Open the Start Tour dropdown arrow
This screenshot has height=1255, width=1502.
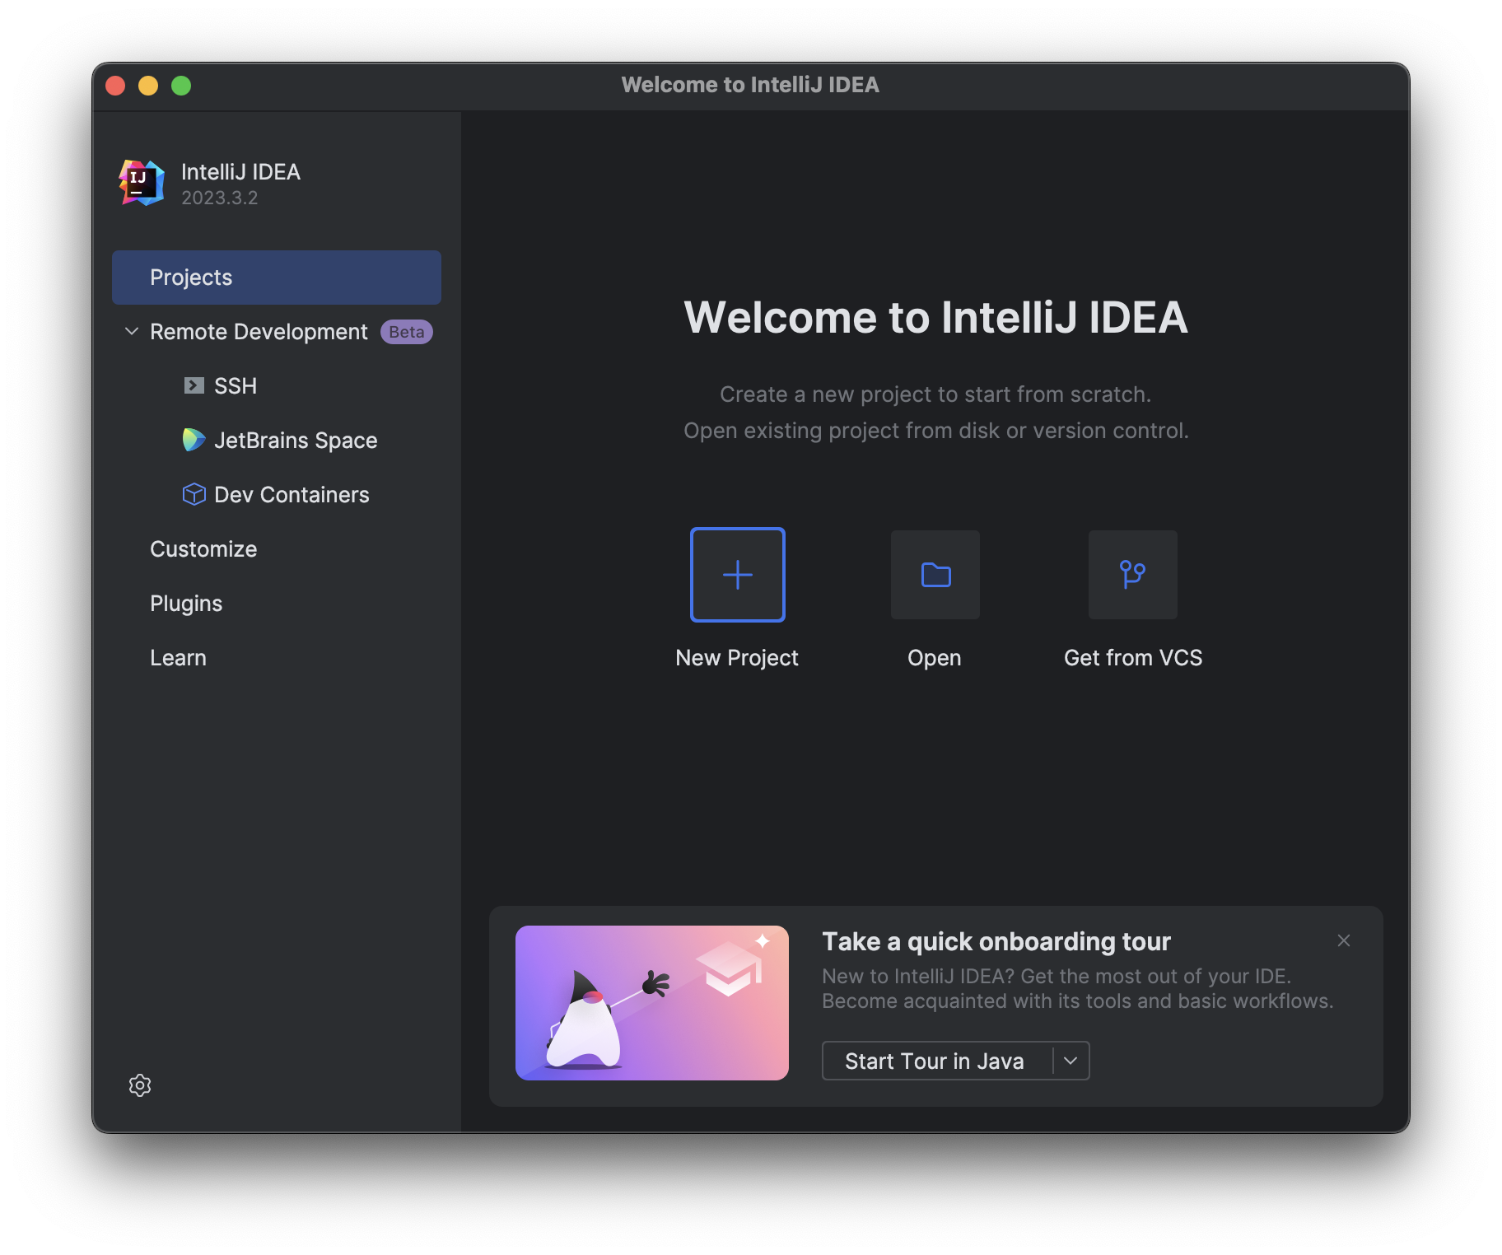(x=1071, y=1061)
